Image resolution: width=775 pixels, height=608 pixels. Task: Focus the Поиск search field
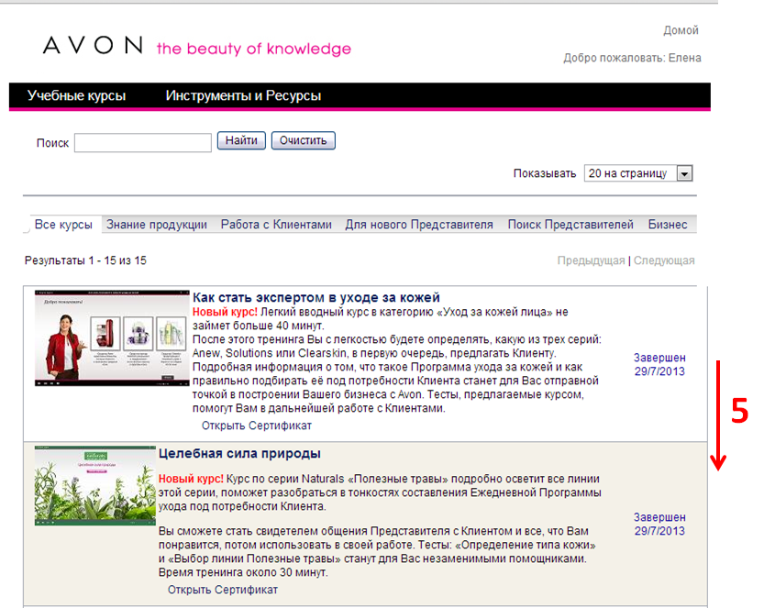143,143
